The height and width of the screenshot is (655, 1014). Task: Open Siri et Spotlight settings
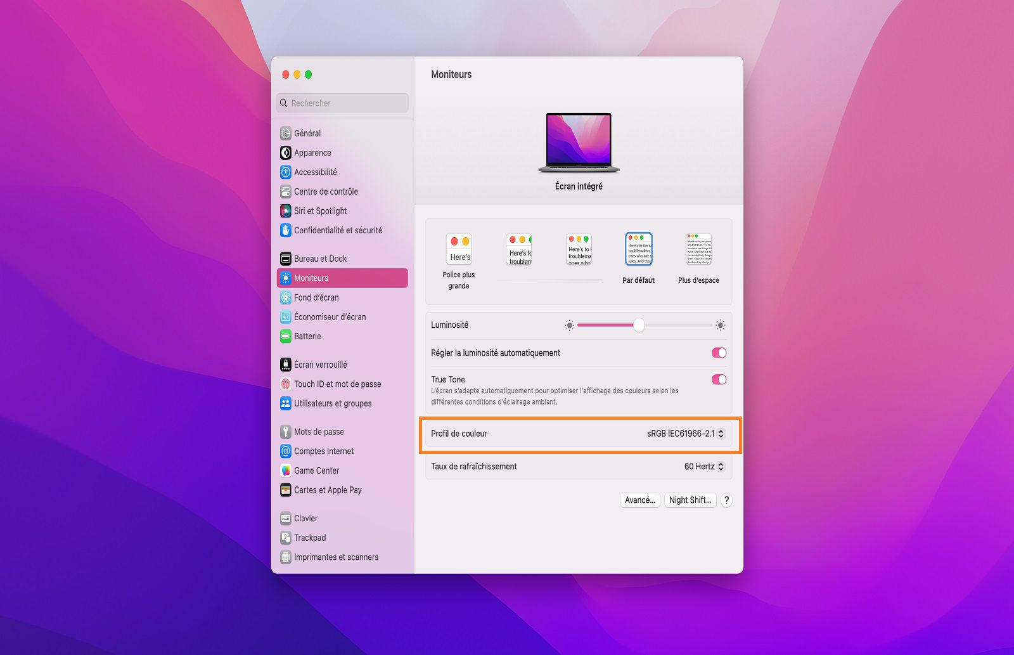point(342,211)
